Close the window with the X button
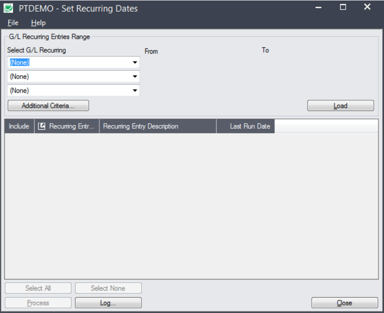 pos(367,7)
